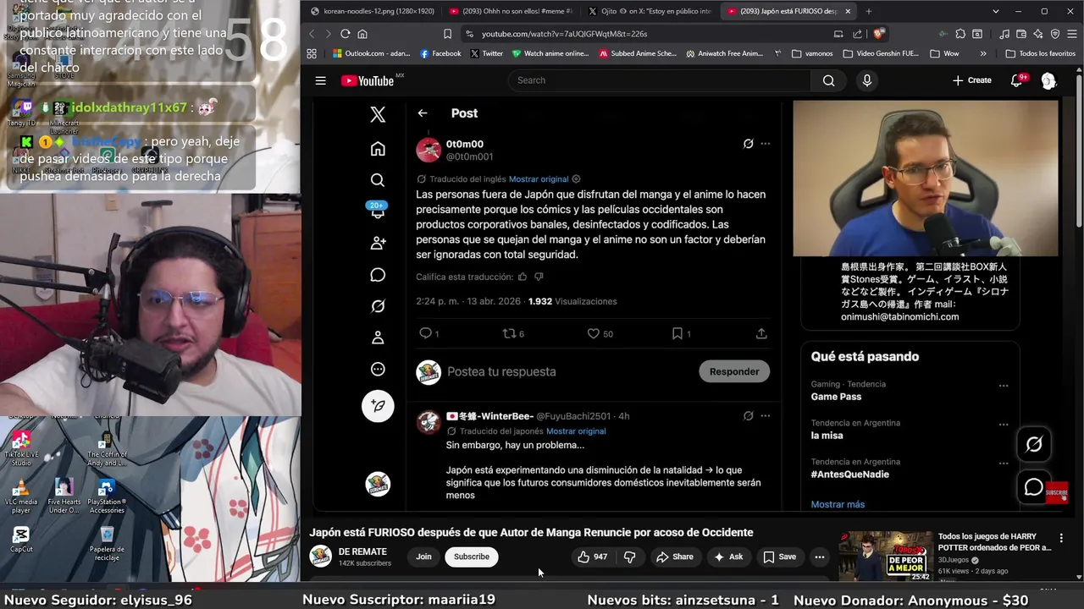1084x609 pixels.
Task: Open X Explore search icon in sidebar
Action: pos(378,180)
